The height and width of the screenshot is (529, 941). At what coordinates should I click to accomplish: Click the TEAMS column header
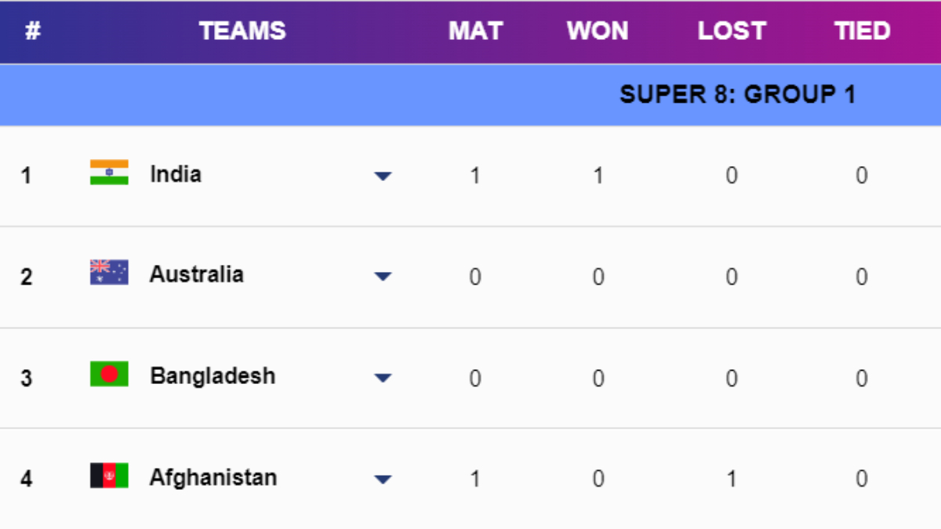242,31
